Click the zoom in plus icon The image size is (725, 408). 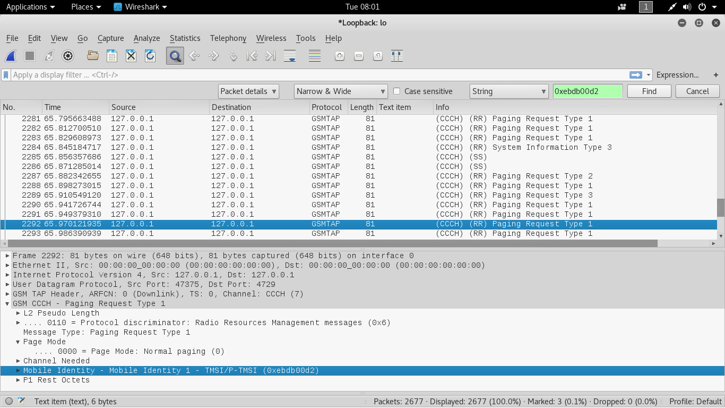click(340, 56)
